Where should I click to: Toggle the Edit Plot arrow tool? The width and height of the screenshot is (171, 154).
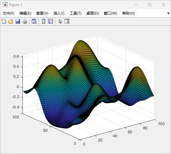pos(60,22)
